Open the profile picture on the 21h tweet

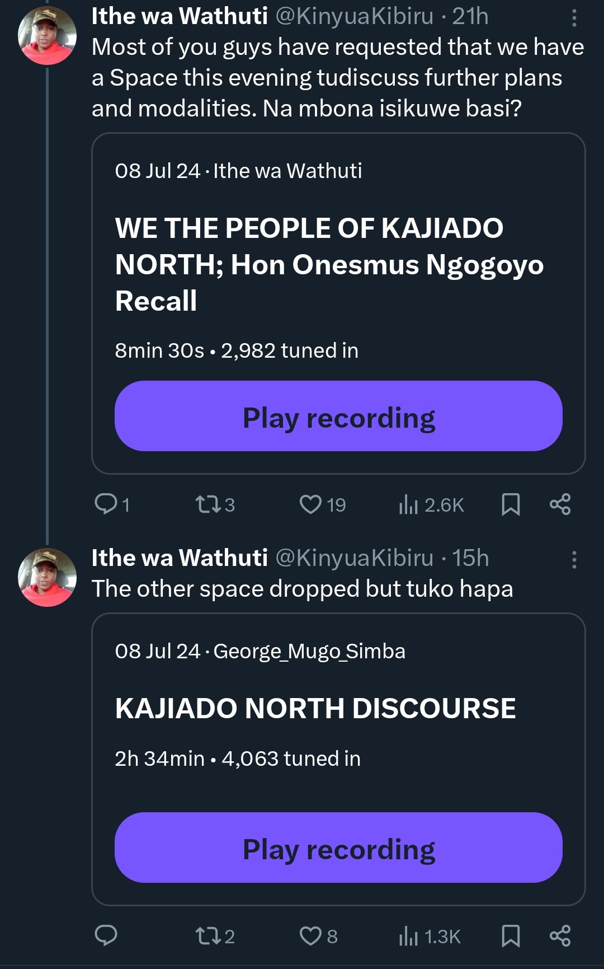point(48,35)
